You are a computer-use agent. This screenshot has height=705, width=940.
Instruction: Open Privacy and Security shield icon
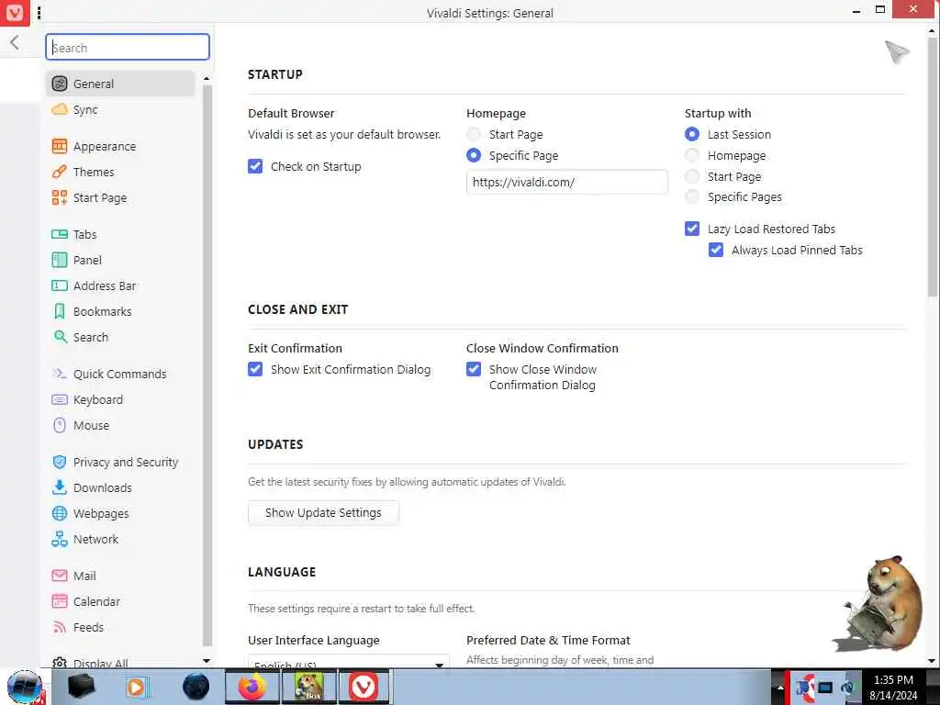click(60, 463)
